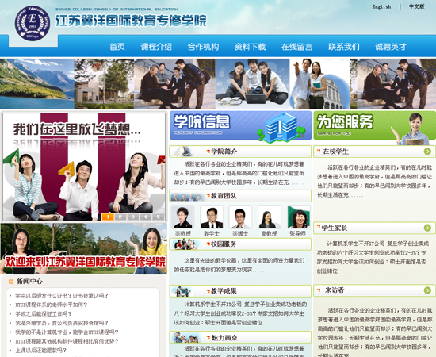Click the 我们在这里放飞梦想 slideshow image
The width and height of the screenshot is (436, 357).
click(84, 167)
